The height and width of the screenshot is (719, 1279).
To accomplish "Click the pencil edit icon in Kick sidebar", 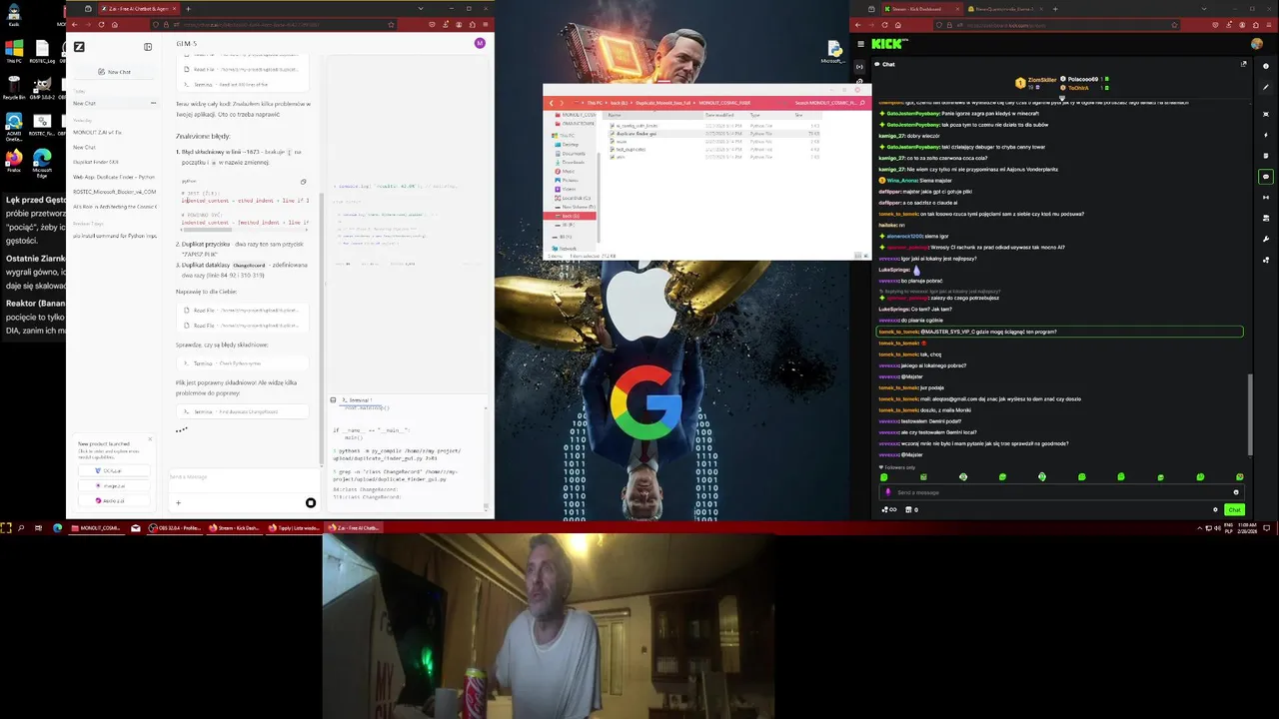I will tap(1266, 87).
